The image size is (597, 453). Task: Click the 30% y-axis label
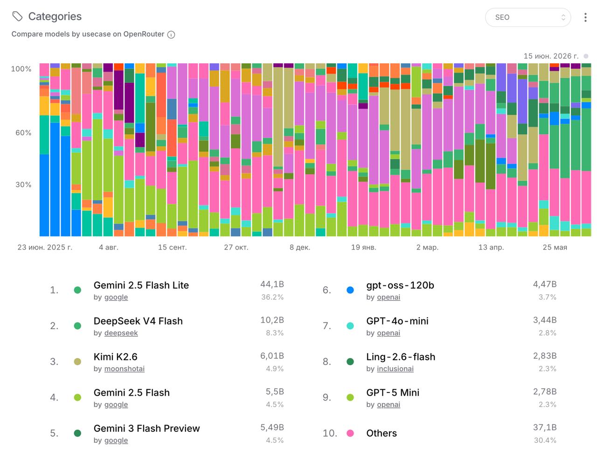point(23,184)
